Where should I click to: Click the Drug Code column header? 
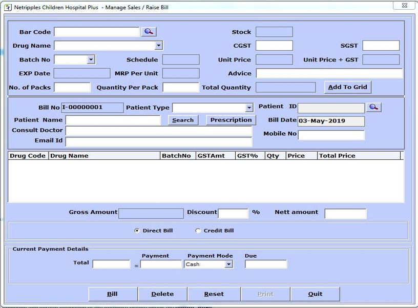pos(28,156)
